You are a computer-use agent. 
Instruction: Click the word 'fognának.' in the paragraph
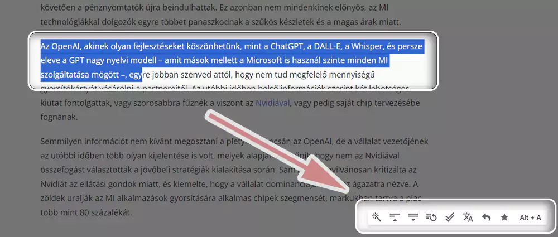[x=59, y=117]
